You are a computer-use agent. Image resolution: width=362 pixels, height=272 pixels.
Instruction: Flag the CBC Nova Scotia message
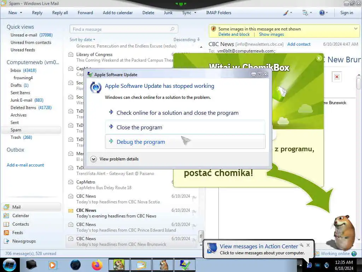click(x=194, y=197)
